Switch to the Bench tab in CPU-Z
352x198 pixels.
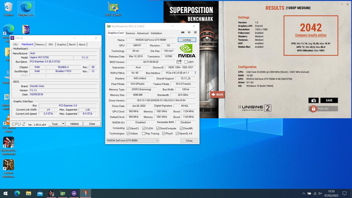click(x=72, y=45)
